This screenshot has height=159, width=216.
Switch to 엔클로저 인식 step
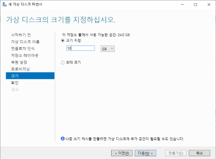pos(23,49)
